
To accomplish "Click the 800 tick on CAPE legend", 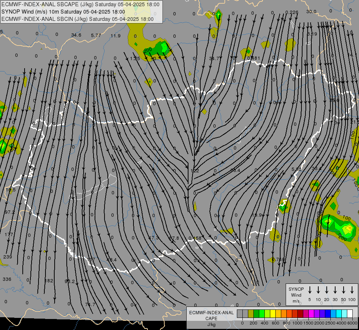I will 286,323.
